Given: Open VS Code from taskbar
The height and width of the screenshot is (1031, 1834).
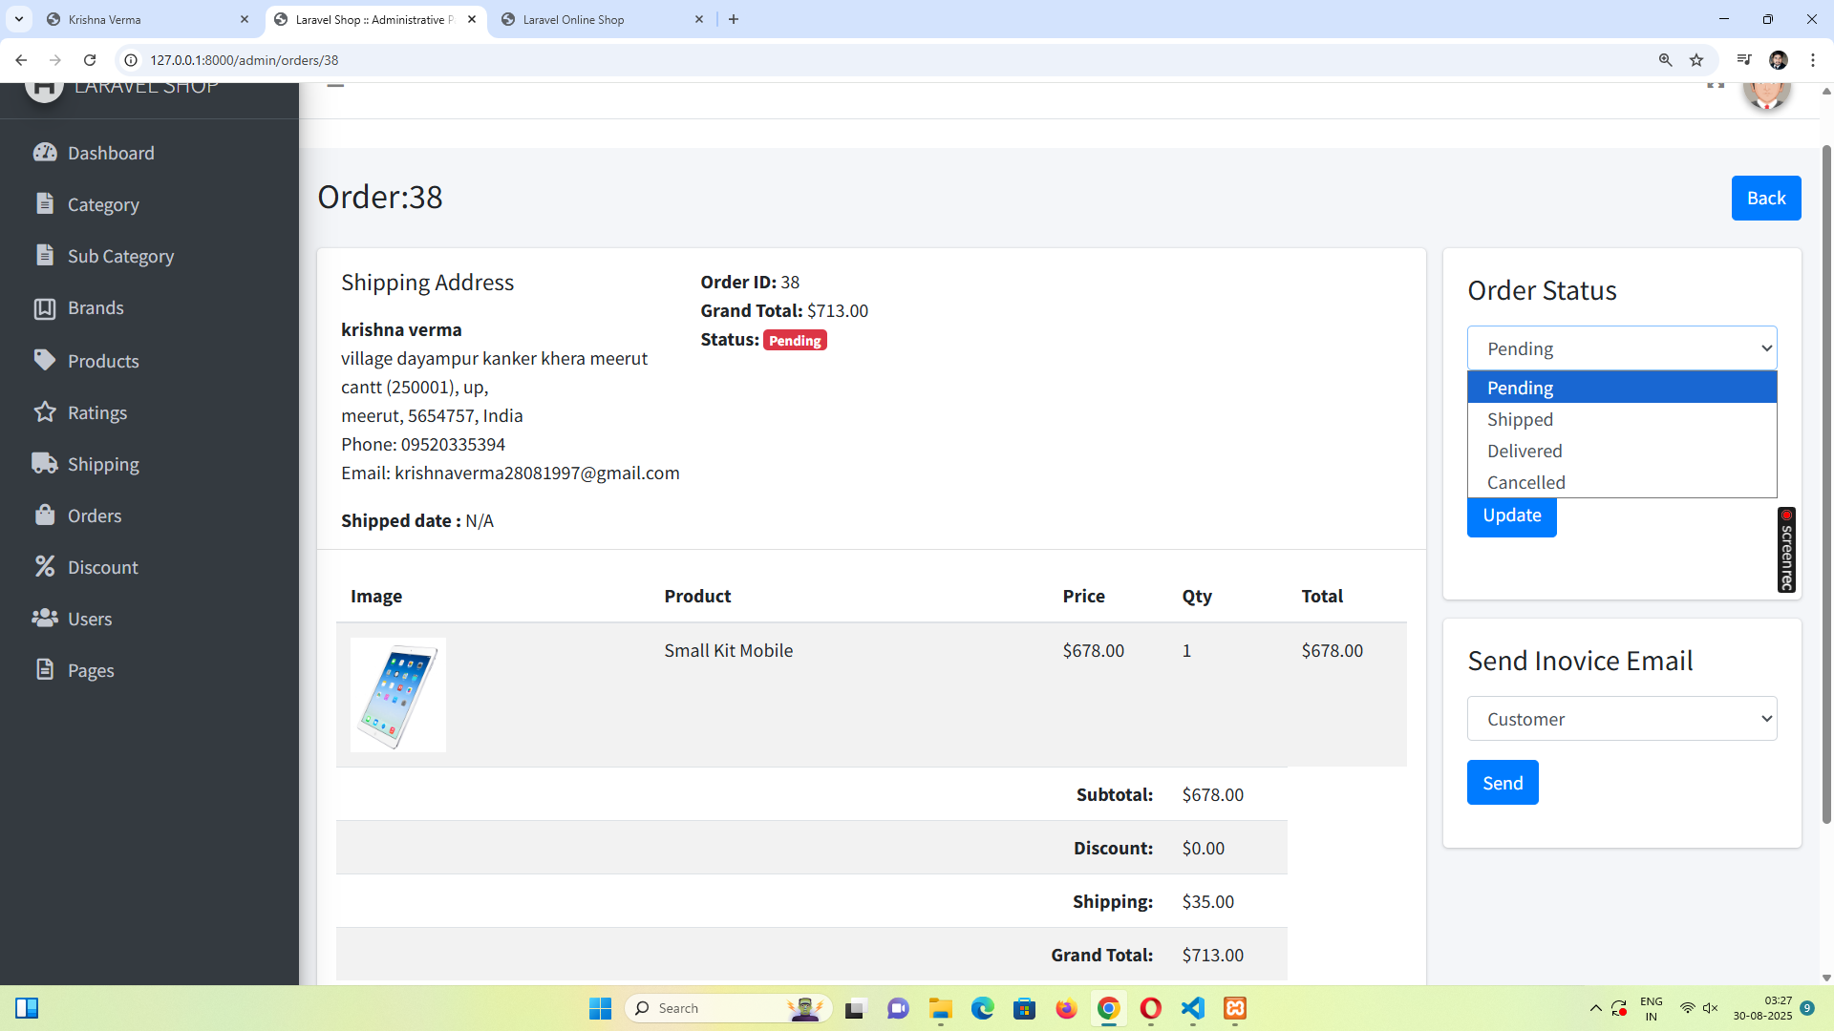Looking at the screenshot, I should pyautogui.click(x=1193, y=1008).
